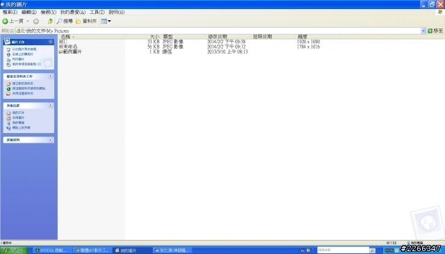Select the file named 未命名

pyautogui.click(x=68, y=47)
